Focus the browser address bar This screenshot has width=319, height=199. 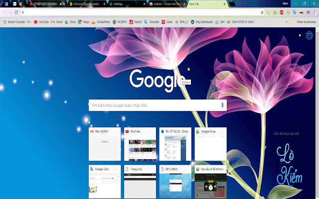coord(143,12)
